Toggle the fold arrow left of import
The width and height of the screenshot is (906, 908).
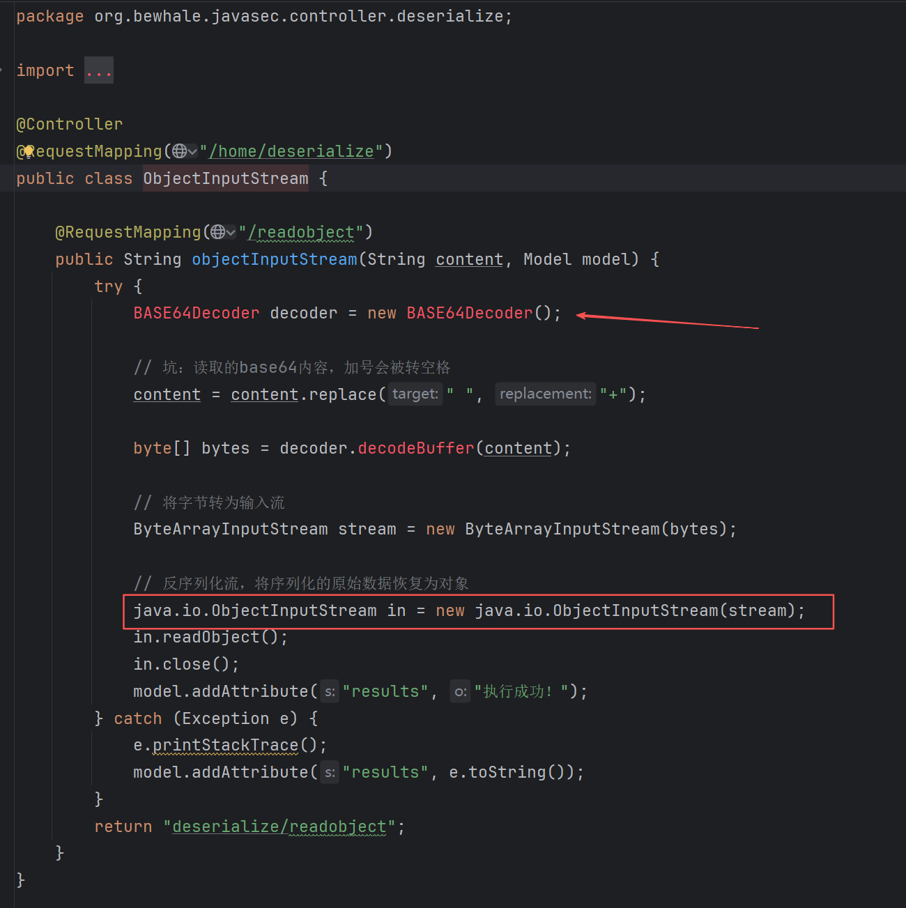point(2,70)
